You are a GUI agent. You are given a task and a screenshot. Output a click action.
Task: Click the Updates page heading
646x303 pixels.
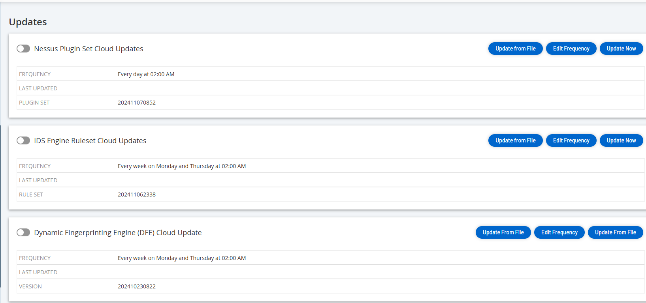coord(28,22)
